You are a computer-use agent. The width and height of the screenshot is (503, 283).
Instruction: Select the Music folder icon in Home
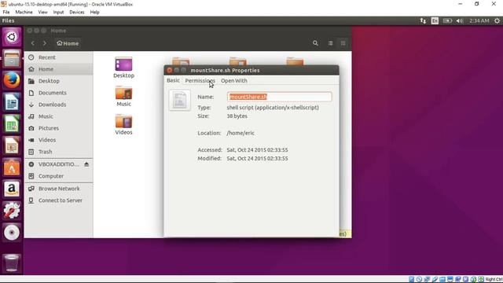click(x=124, y=93)
